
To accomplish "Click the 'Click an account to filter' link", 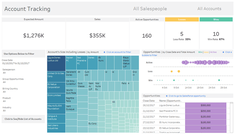I will 119,52.
